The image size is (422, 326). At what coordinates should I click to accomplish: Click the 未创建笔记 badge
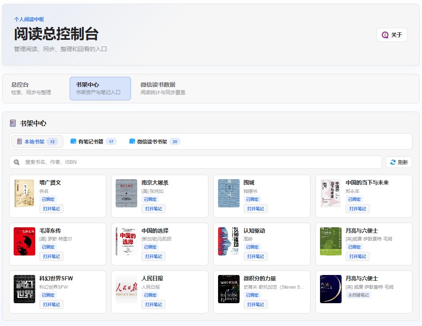point(359,295)
